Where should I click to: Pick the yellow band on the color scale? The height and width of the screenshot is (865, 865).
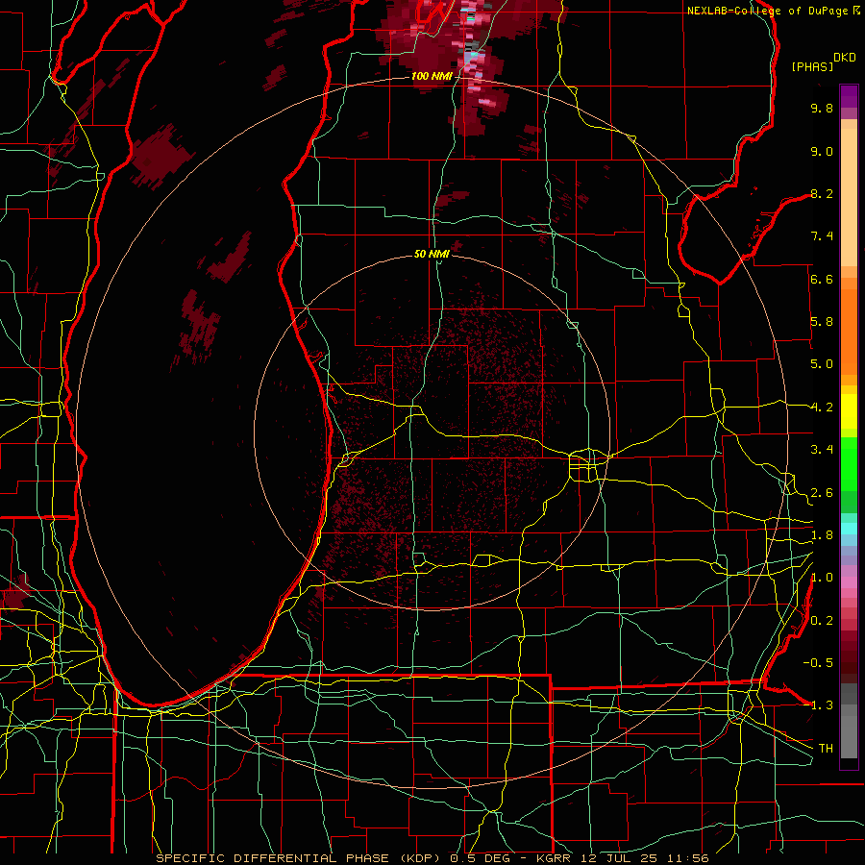click(849, 411)
